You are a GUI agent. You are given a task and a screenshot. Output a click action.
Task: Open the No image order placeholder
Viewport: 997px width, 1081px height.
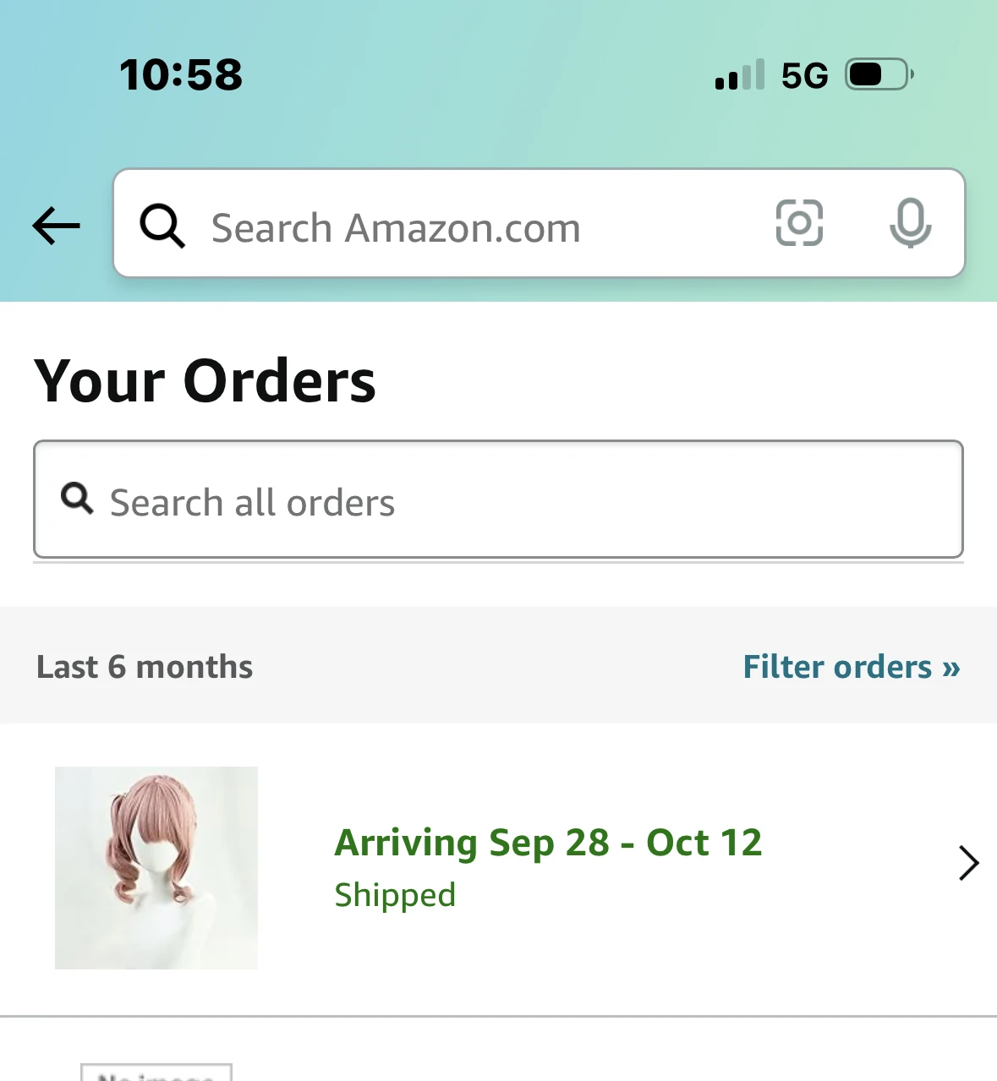click(156, 1073)
